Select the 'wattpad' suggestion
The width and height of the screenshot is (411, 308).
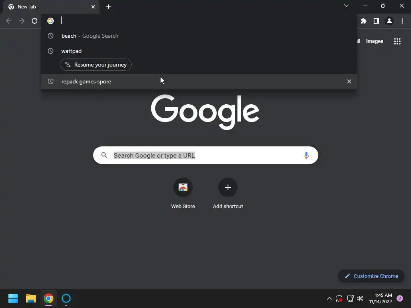tap(199, 51)
